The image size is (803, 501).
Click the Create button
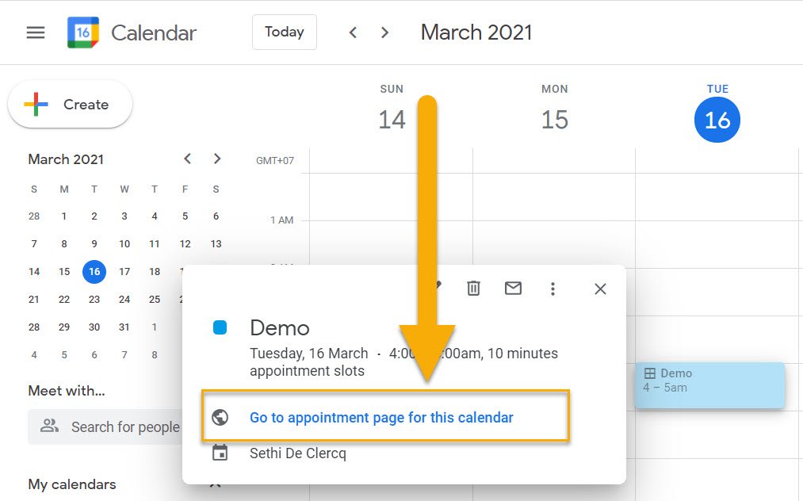(70, 105)
